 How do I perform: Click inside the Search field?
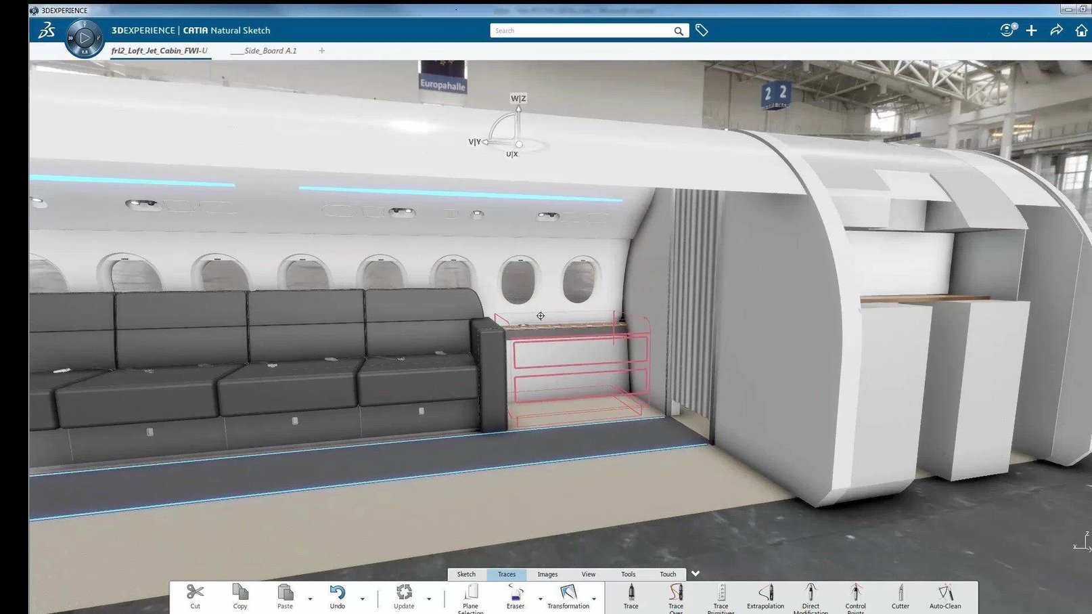(582, 30)
